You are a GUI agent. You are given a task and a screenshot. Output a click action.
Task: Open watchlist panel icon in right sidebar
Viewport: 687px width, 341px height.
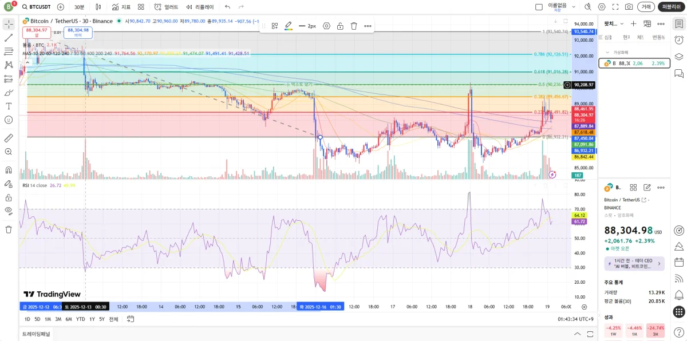point(679,24)
